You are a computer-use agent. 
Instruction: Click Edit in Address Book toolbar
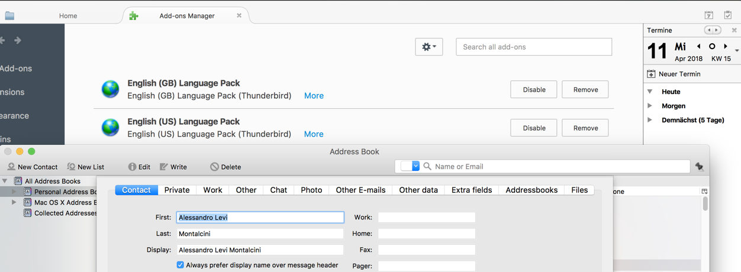139,167
